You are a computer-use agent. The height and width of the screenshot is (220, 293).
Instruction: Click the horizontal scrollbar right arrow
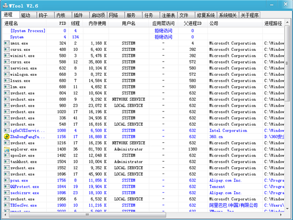(x=281, y=215)
